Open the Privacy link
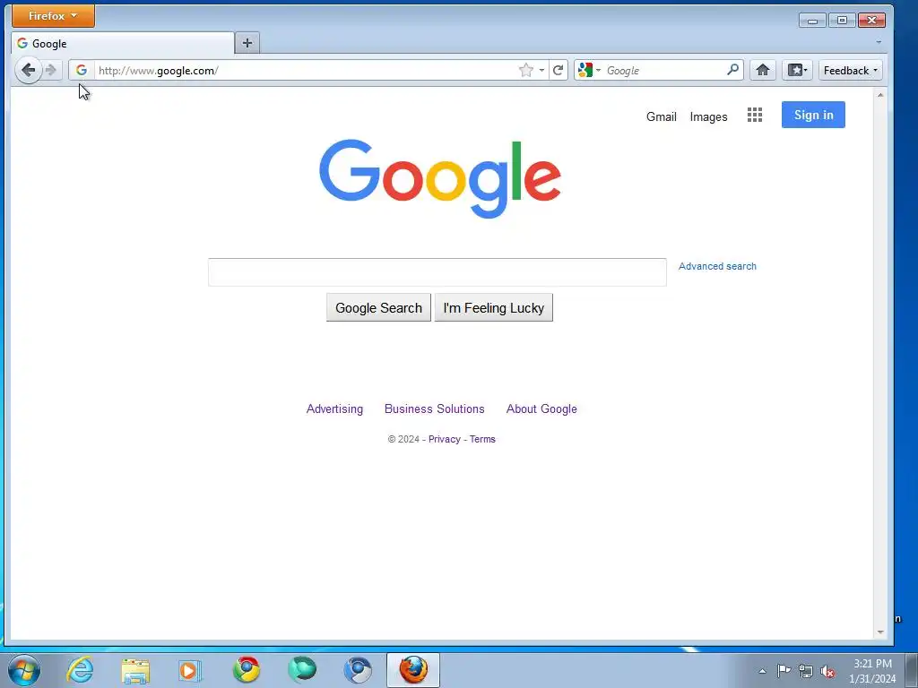Image resolution: width=918 pixels, height=688 pixels. (x=445, y=439)
